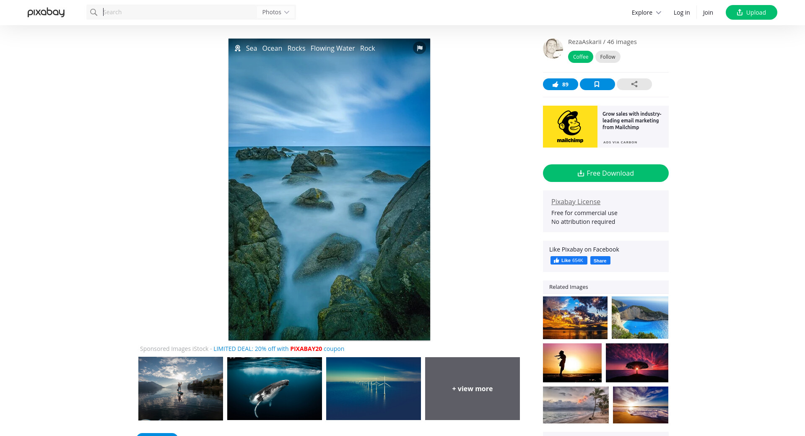The width and height of the screenshot is (805, 436).
Task: Click the Join menu item
Action: [x=708, y=13]
